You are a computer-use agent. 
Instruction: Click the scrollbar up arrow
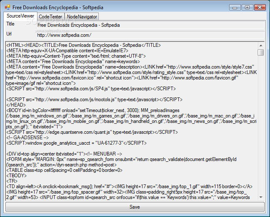tap(261, 46)
